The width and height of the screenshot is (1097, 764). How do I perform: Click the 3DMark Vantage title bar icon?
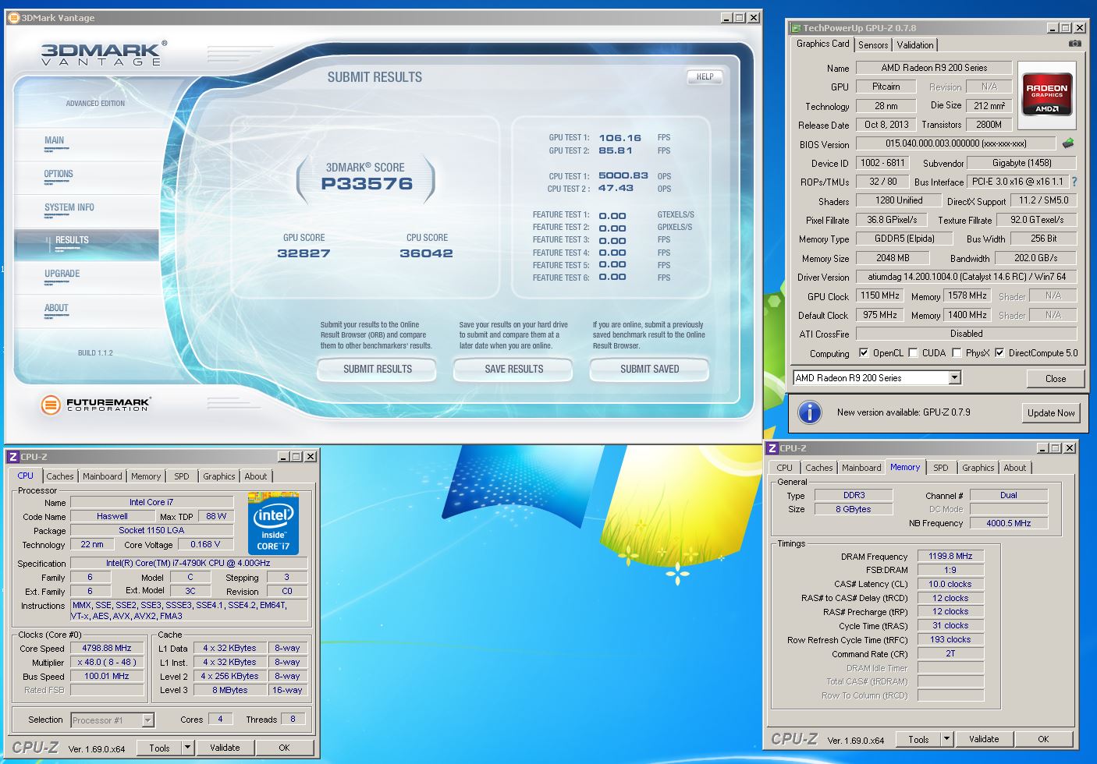pos(14,17)
